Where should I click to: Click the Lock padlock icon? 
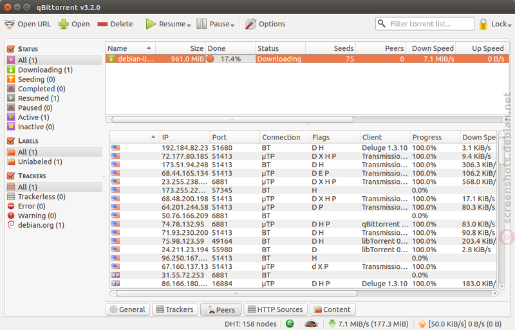click(483, 24)
